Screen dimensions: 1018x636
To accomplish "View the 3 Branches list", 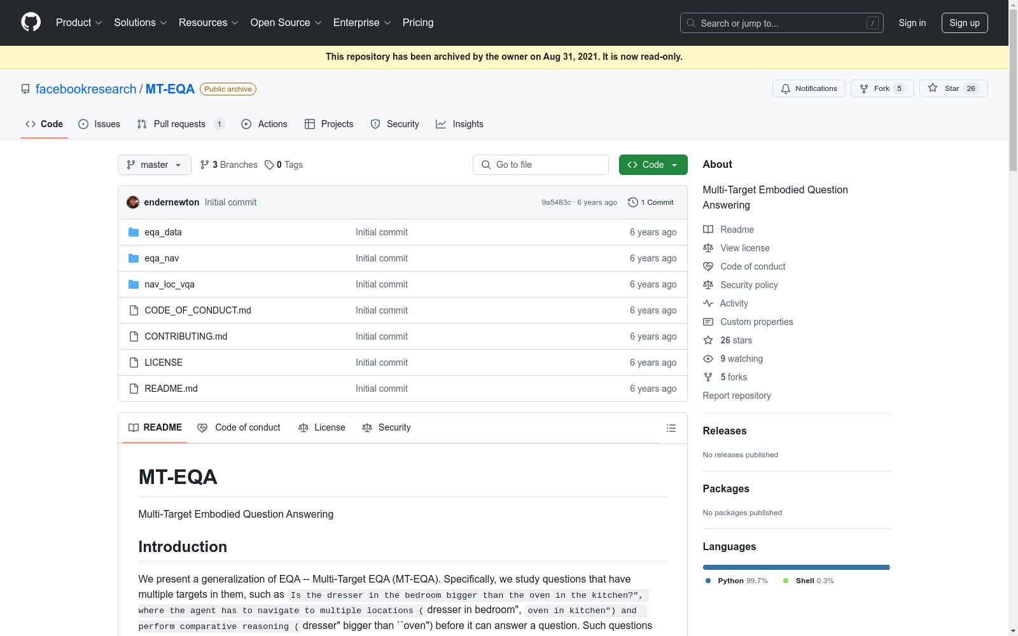I will click(x=229, y=165).
